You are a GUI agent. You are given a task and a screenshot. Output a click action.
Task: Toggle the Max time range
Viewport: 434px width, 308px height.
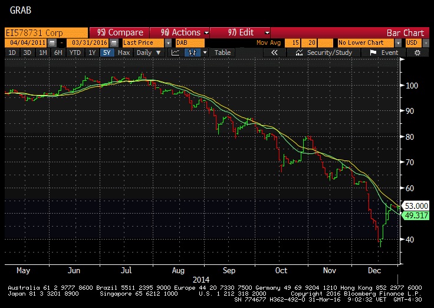point(124,53)
